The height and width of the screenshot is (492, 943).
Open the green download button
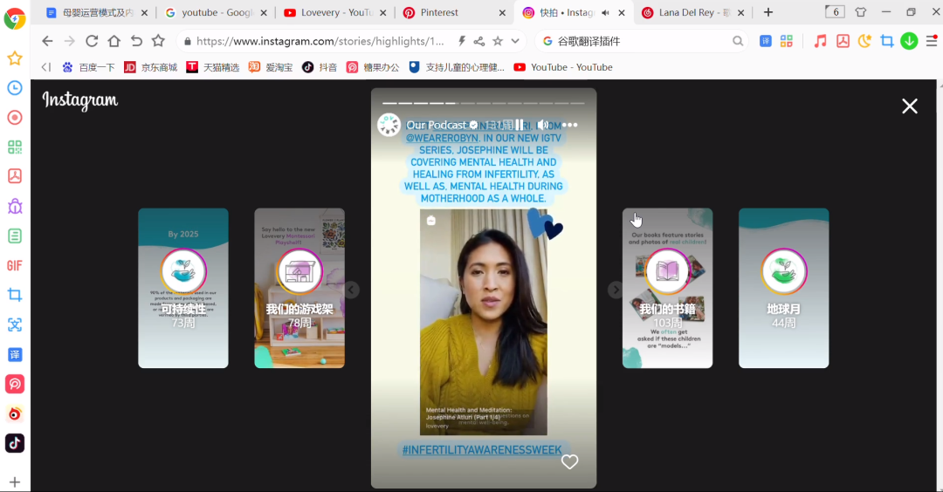[909, 41]
